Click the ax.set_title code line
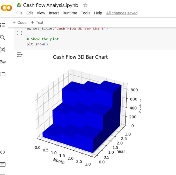Screen dimensions: 176x175 (67, 28)
